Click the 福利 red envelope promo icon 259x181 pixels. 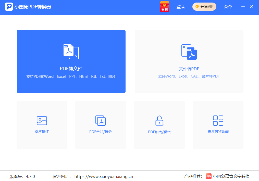pos(164,7)
